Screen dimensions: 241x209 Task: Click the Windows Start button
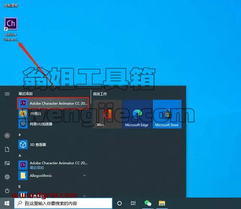7,203
